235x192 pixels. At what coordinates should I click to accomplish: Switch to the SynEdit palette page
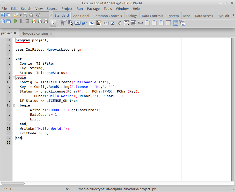click(223, 16)
